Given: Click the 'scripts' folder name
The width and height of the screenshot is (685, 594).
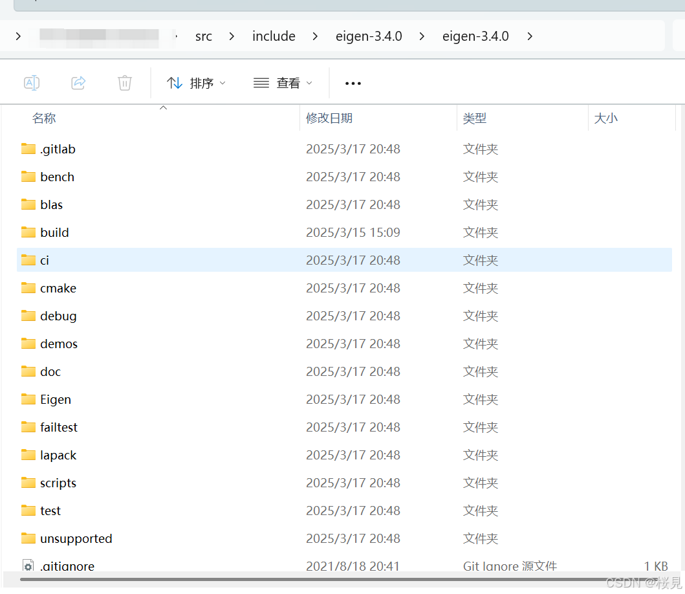Looking at the screenshot, I should 58,483.
